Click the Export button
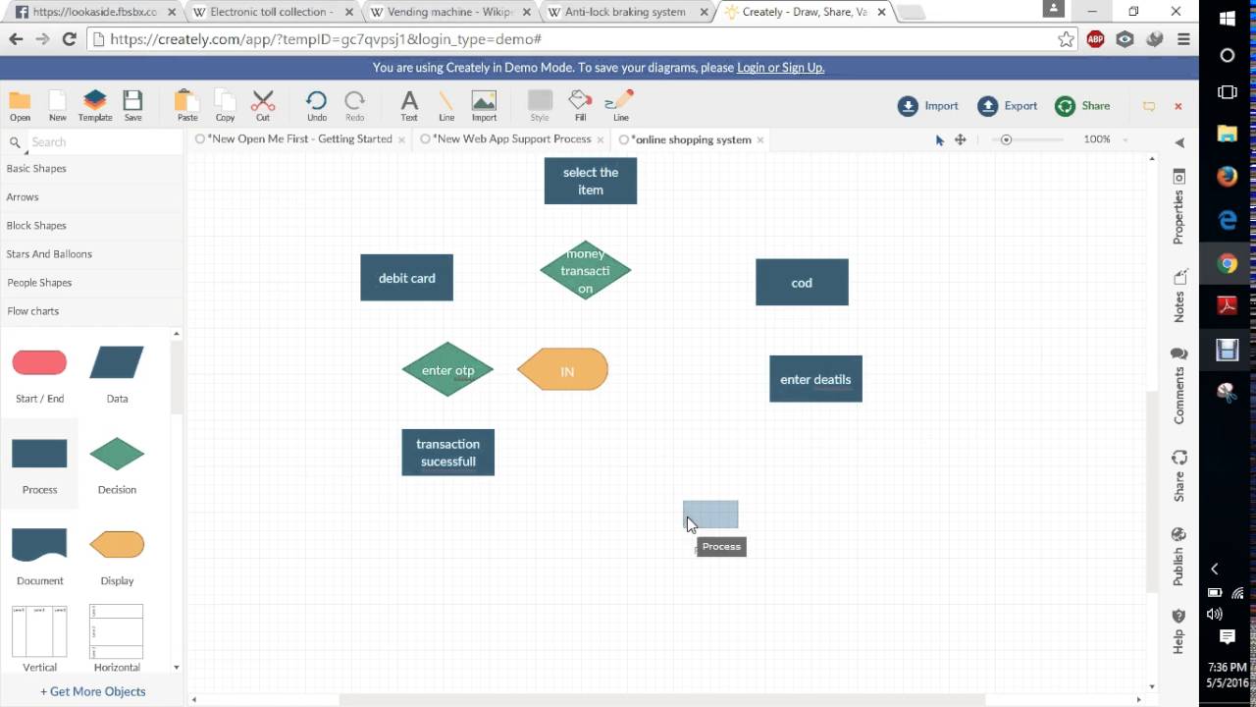The image size is (1256, 707). pos(1008,106)
